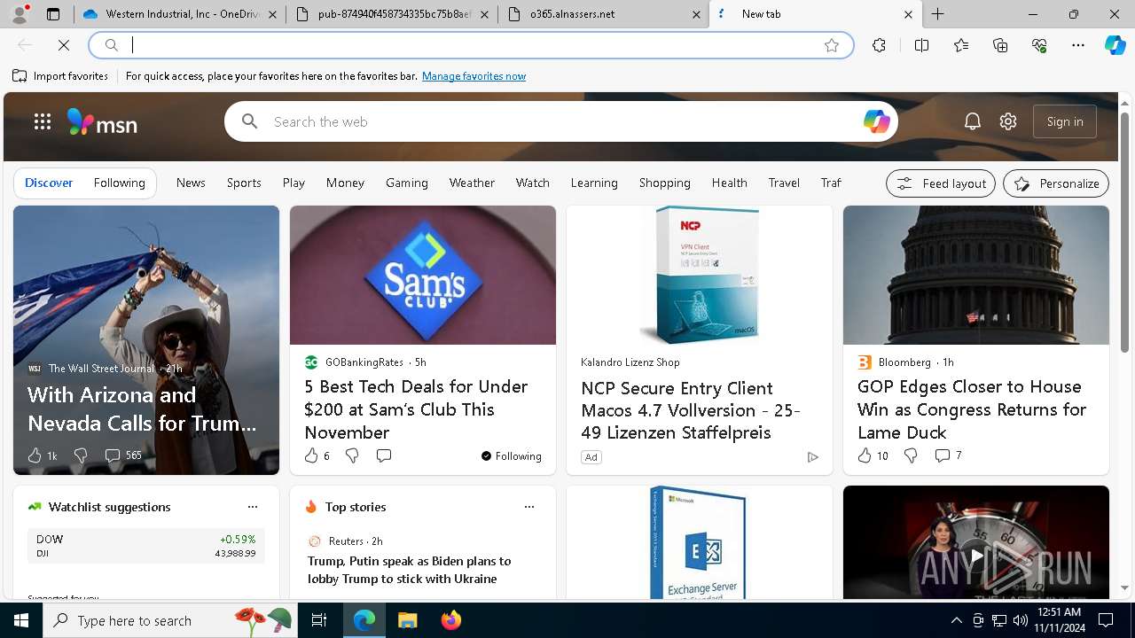Close the New tab tab
1135x638 pixels.
pos(908,14)
